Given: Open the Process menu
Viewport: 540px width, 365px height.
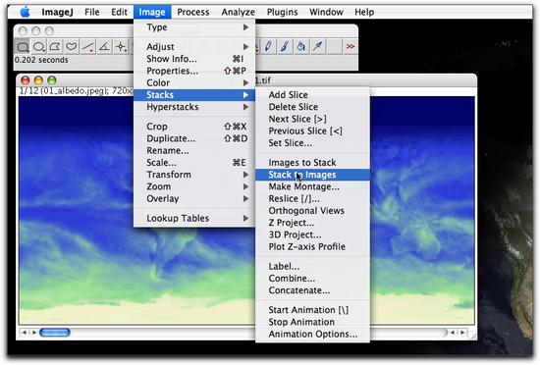Looking at the screenshot, I should coord(193,12).
